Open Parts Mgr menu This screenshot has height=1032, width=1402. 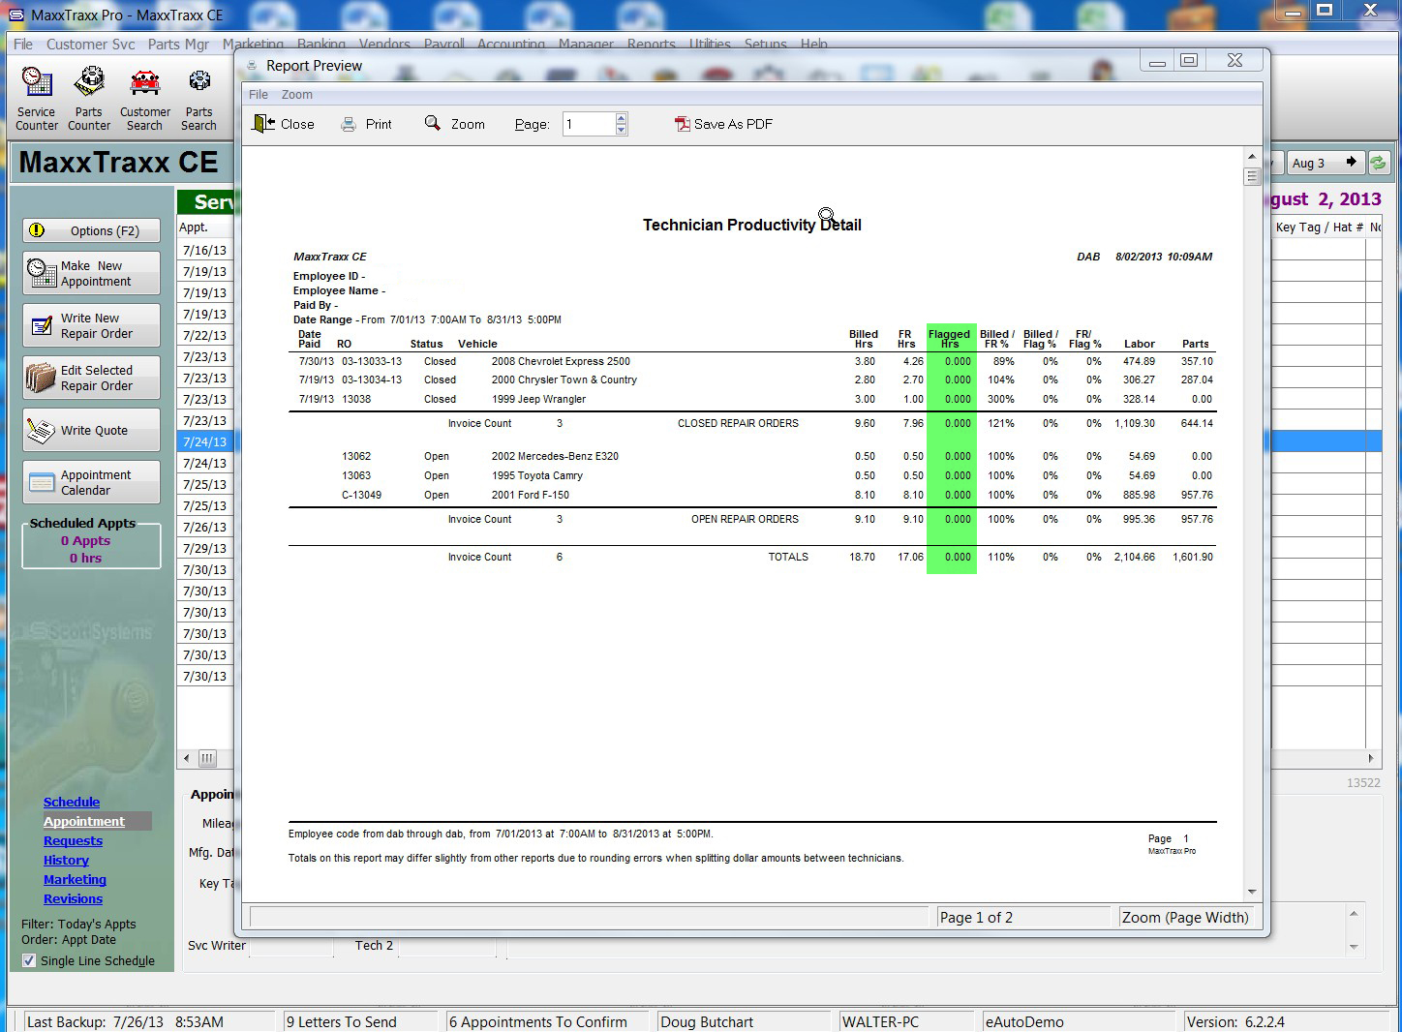pos(178,45)
